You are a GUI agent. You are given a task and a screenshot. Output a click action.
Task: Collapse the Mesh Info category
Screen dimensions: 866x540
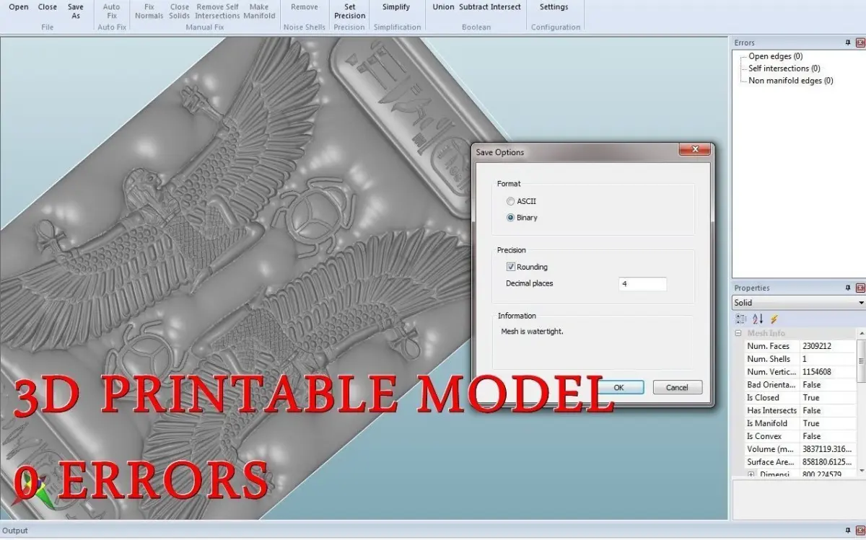pos(738,333)
